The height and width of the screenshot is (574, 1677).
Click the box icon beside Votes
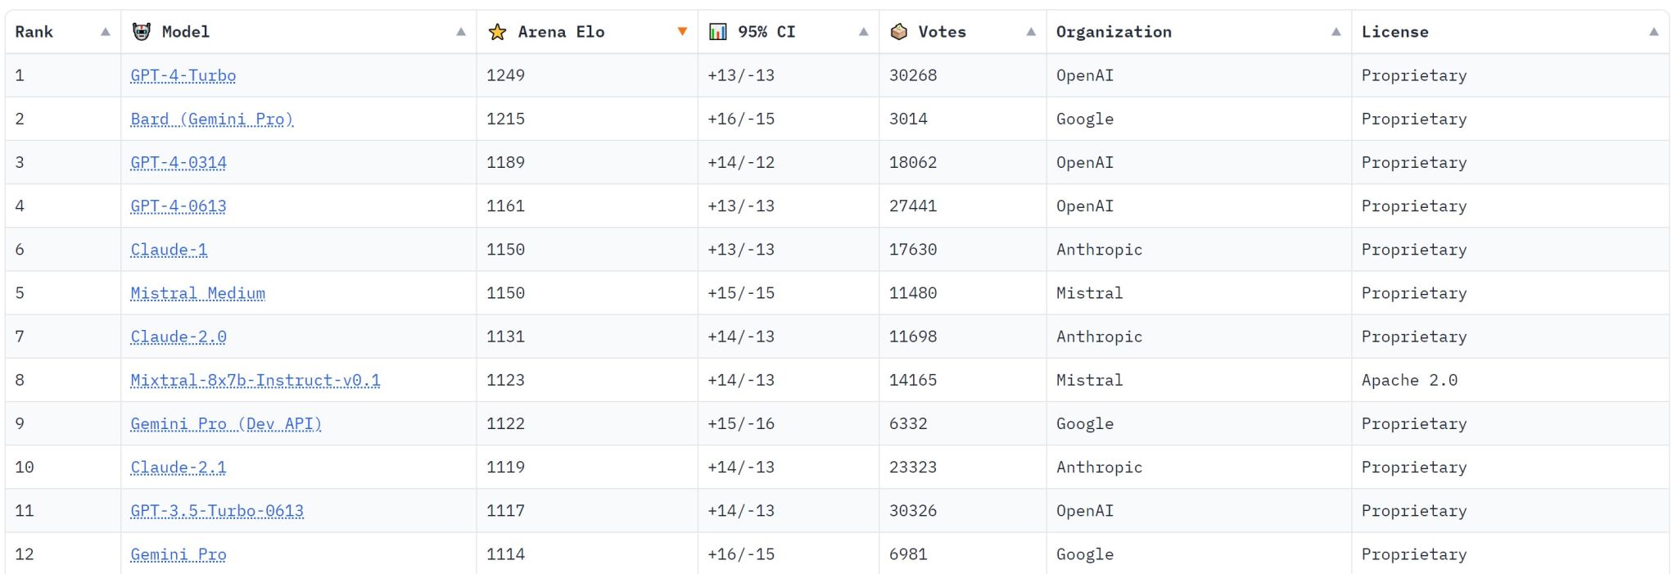(x=898, y=32)
